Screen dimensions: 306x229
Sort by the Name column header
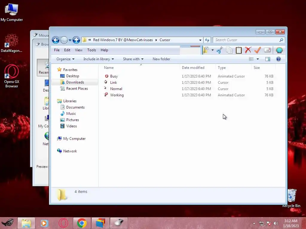coord(140,68)
